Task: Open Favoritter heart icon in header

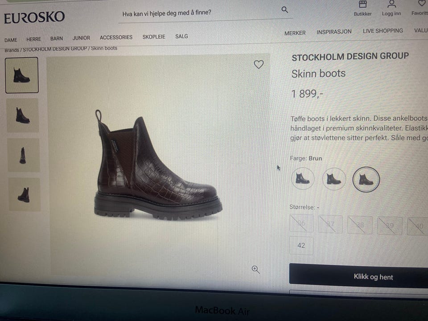Action: pos(421,4)
